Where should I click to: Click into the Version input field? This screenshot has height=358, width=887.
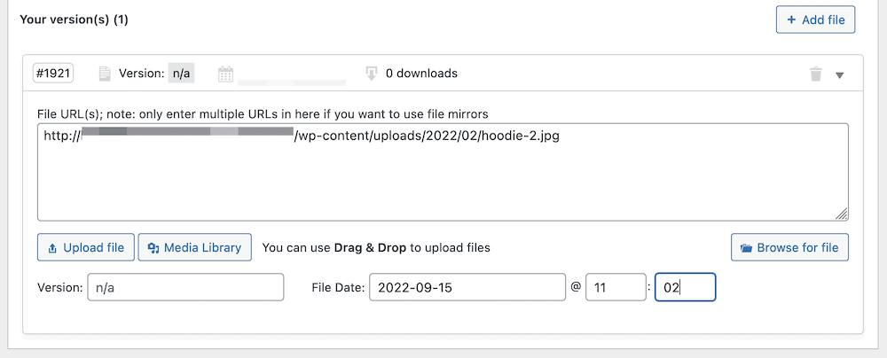pos(185,288)
